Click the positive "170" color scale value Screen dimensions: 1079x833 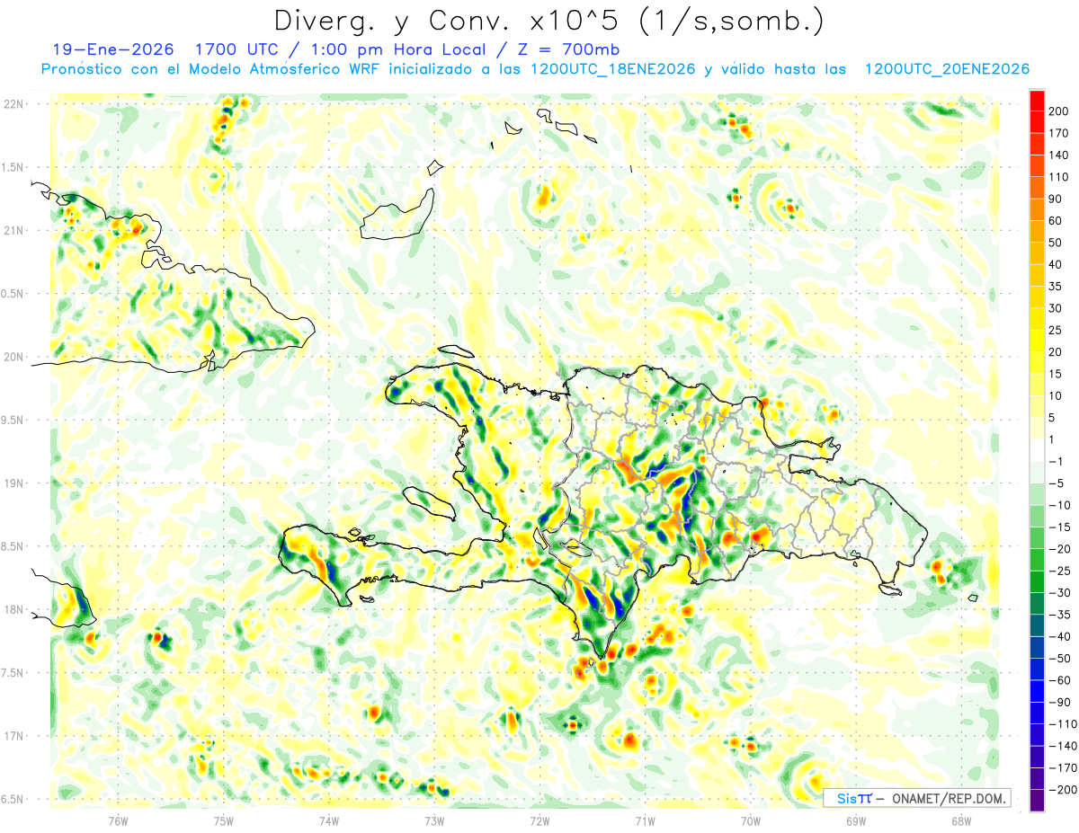click(1058, 133)
